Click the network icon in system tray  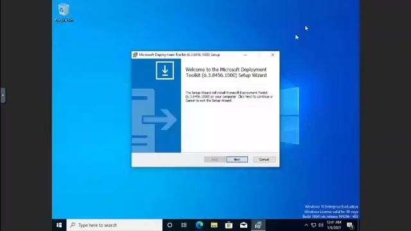(313, 225)
